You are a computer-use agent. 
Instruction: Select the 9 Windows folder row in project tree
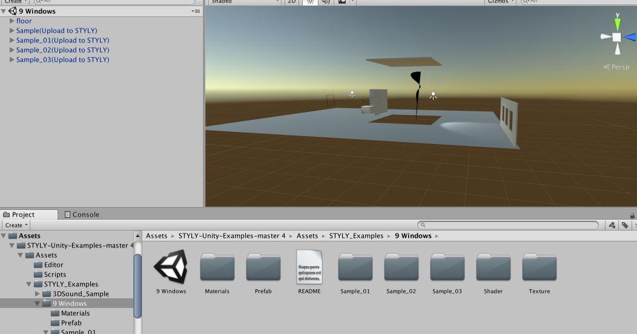[67, 304]
